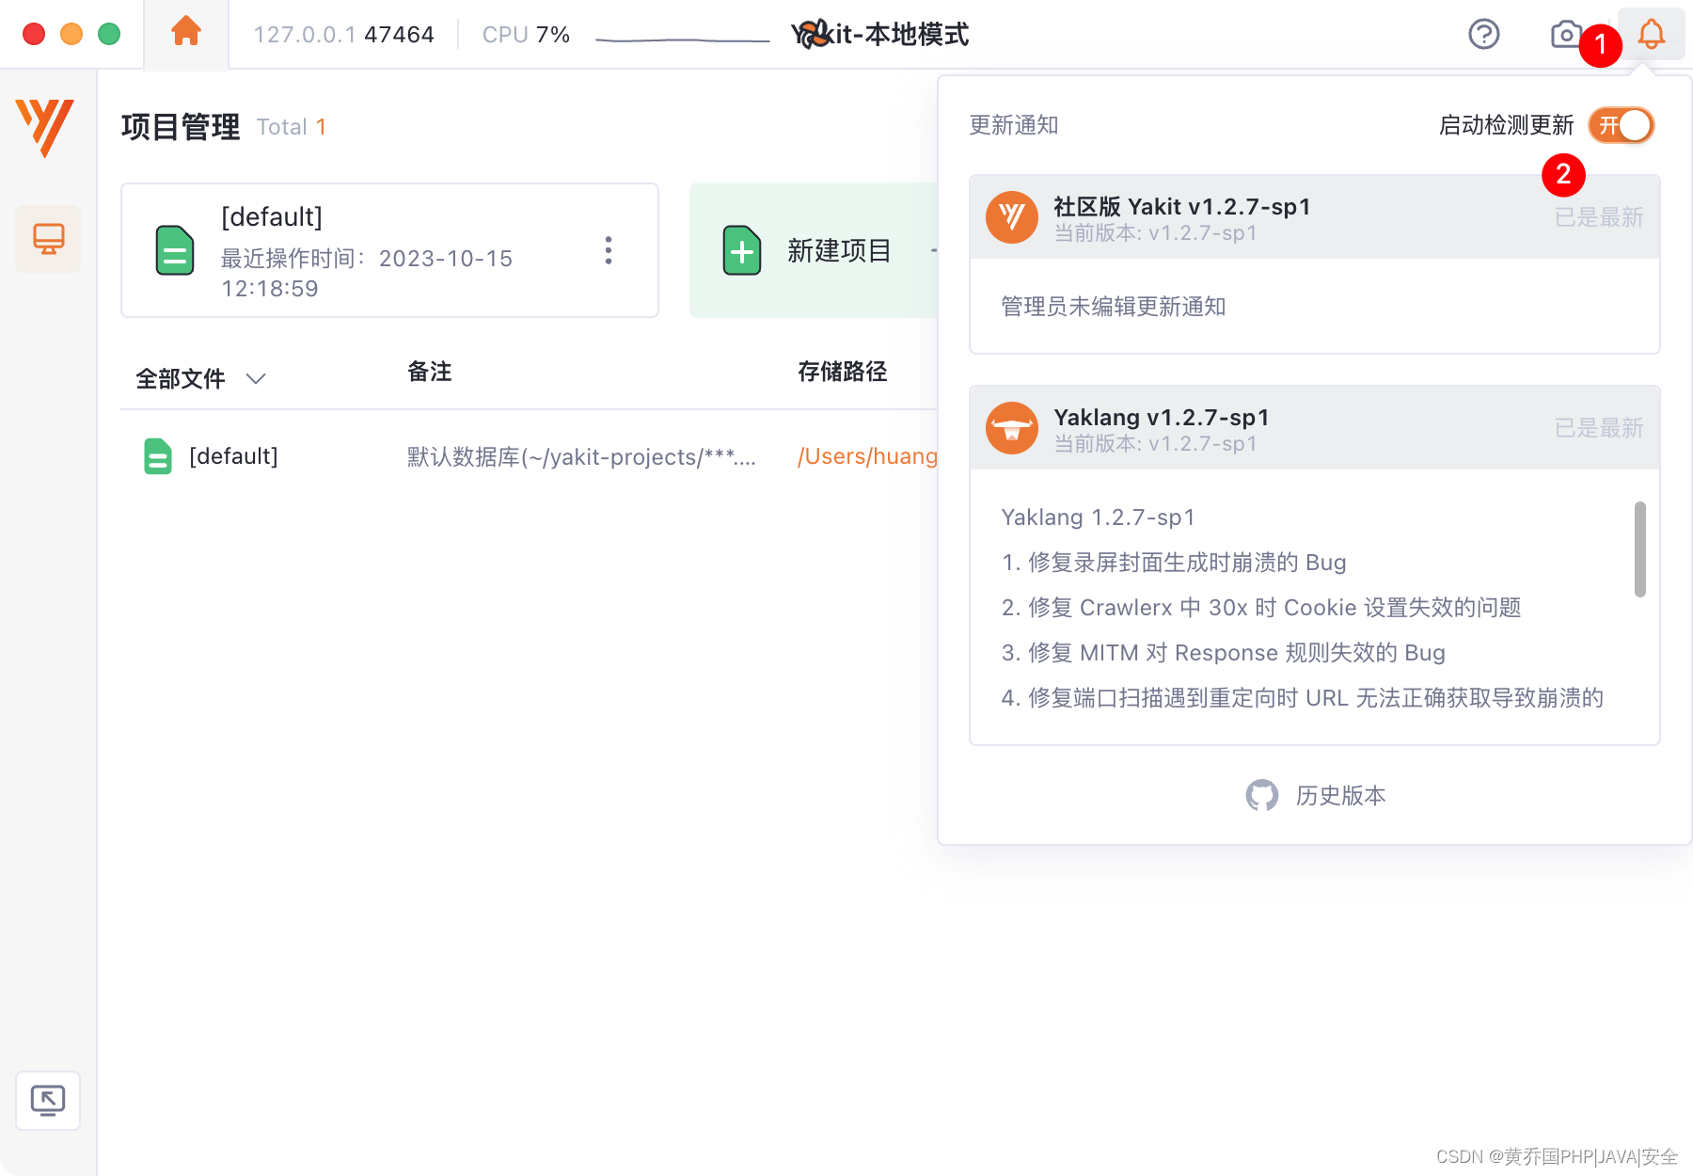The width and height of the screenshot is (1693, 1176).
Task: Click 已是最新 for 社区版 Yakit
Action: pyautogui.click(x=1598, y=217)
